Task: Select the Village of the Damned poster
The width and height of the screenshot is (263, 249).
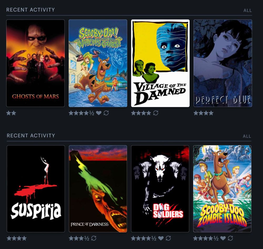Action: tap(160, 63)
